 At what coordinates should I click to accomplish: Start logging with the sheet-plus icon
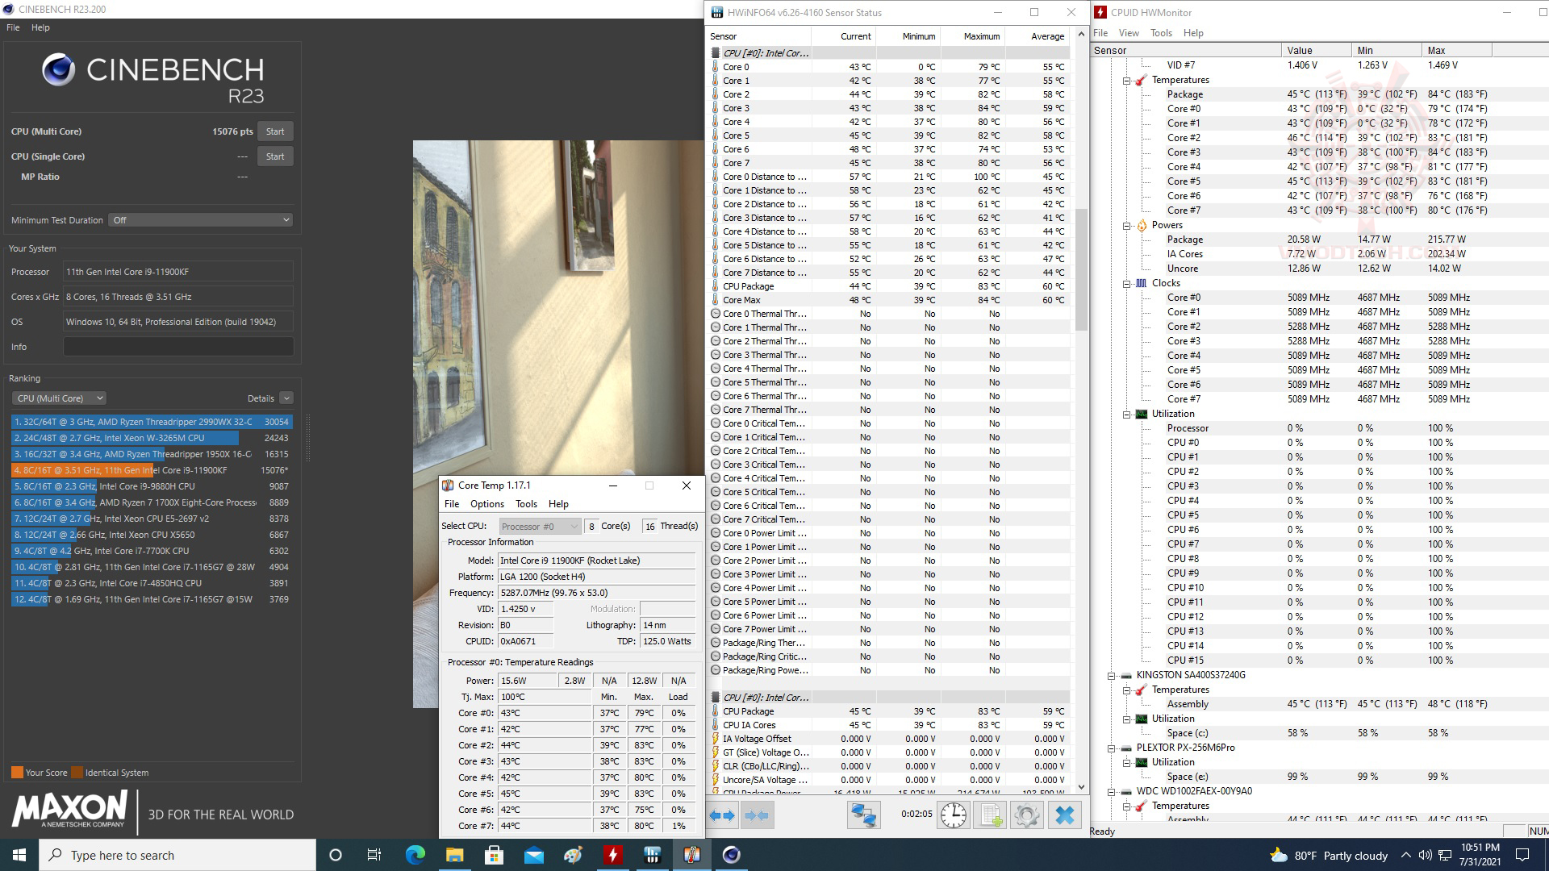click(990, 815)
